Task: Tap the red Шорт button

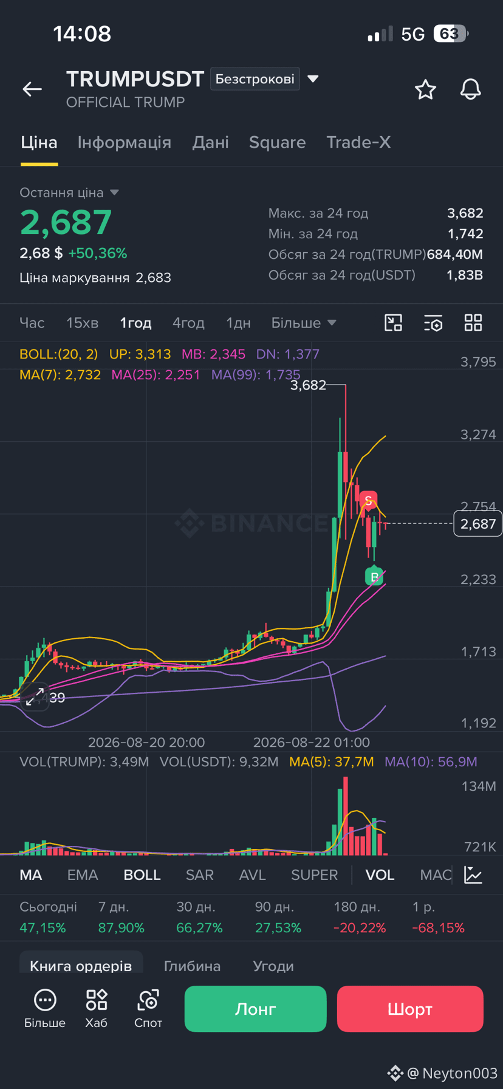Action: (410, 1009)
